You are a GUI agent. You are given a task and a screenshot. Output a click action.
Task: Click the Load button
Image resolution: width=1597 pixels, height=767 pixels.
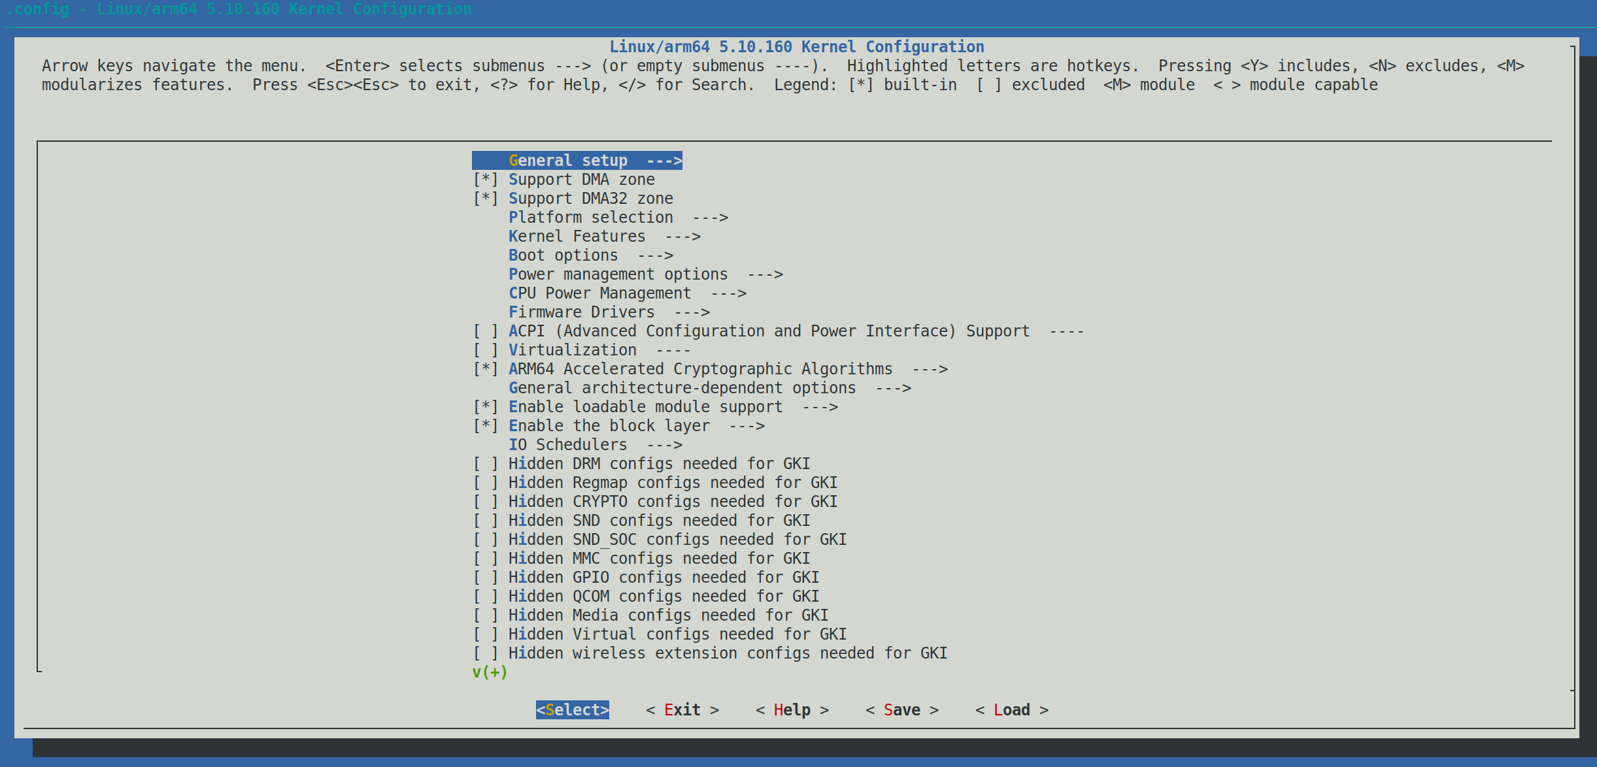pos(1011,710)
